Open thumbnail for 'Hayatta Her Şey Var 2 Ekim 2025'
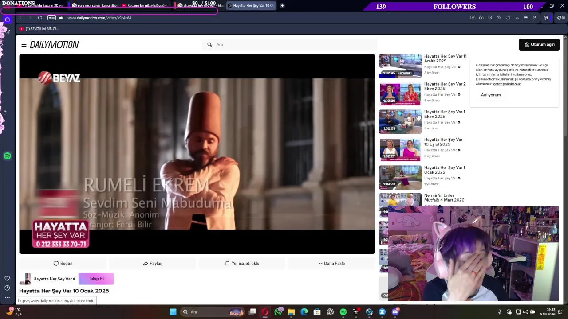Viewport: 568px width, 319px height. click(400, 93)
